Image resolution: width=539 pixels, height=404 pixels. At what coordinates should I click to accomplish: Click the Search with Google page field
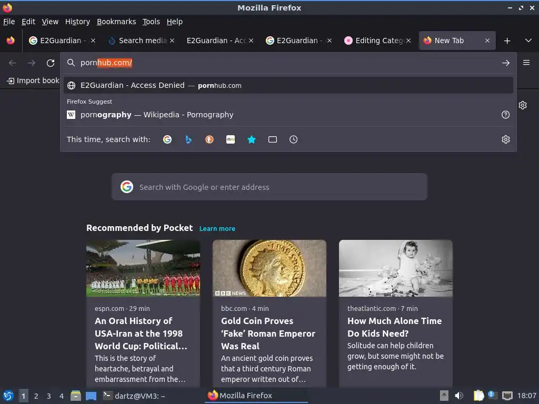(269, 187)
